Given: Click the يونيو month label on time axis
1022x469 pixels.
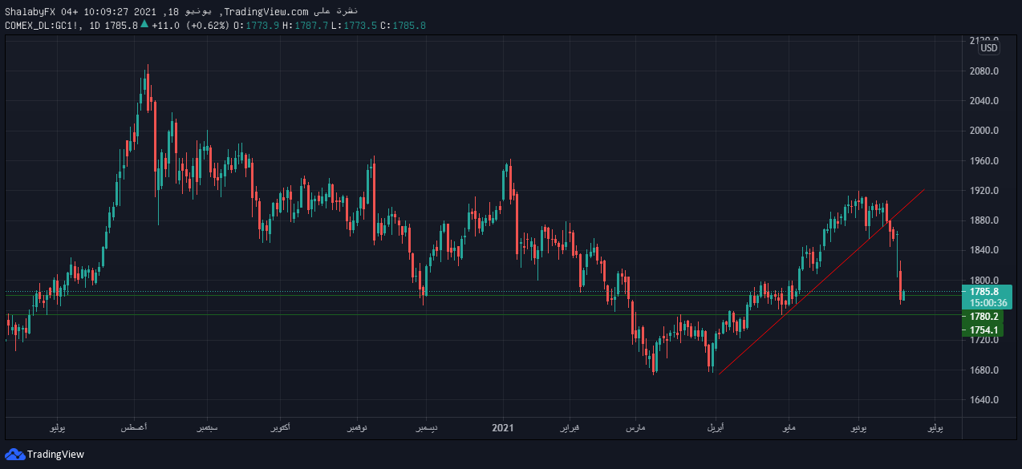Looking at the screenshot, I should coord(858,429).
